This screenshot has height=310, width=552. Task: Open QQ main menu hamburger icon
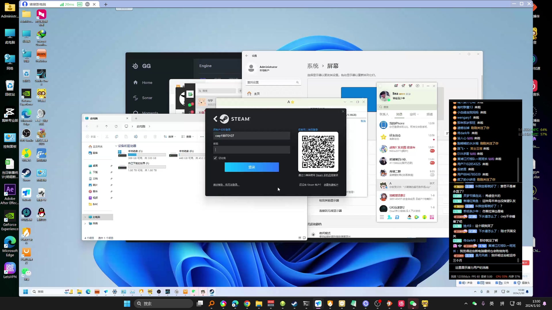[x=382, y=217]
